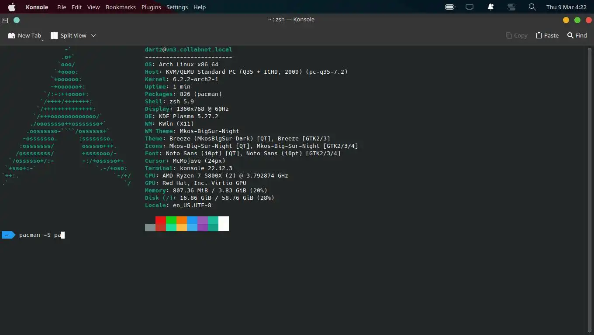Click the 'Memory: 807.36 MiB' line

(206, 190)
